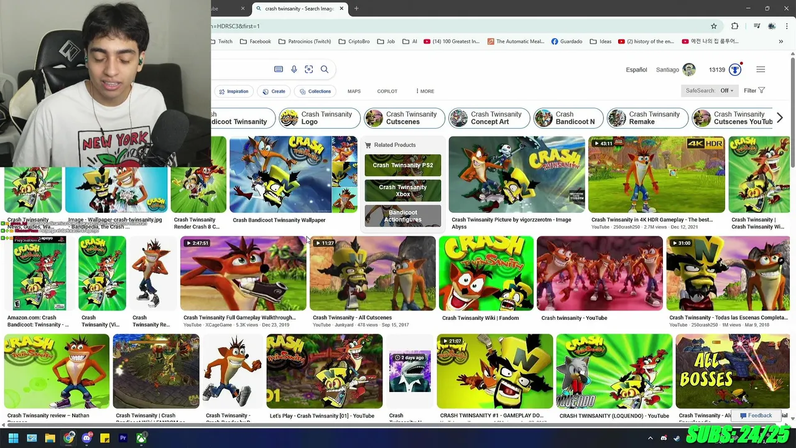This screenshot has height=448, width=796.
Task: Open Chrome's three-dot menu
Action: click(x=787, y=26)
